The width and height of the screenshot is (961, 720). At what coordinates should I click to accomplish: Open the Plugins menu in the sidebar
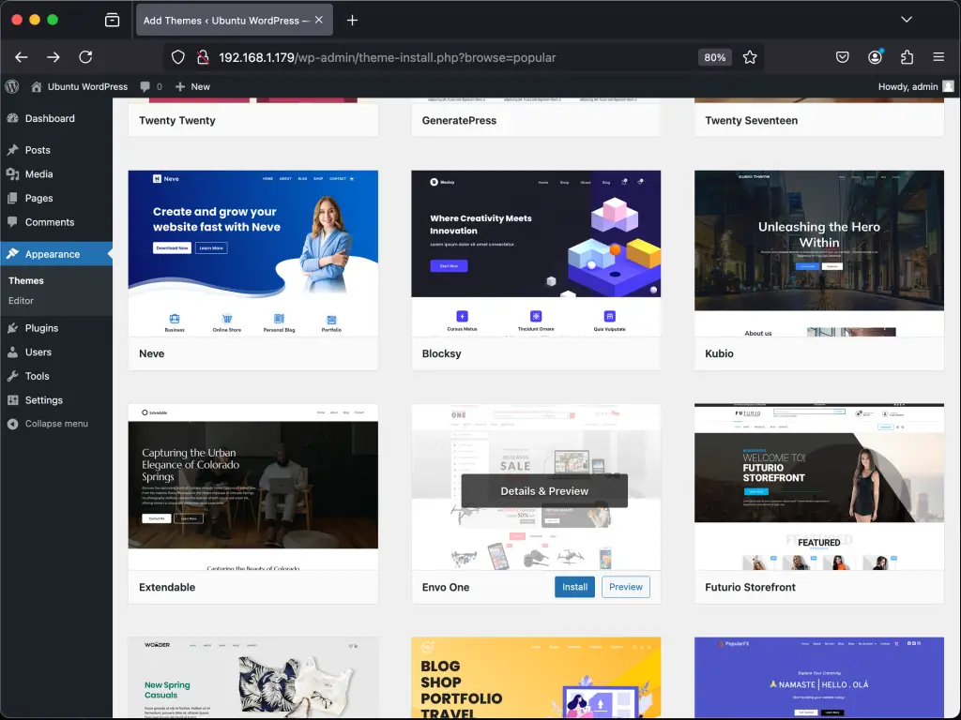[x=41, y=328]
